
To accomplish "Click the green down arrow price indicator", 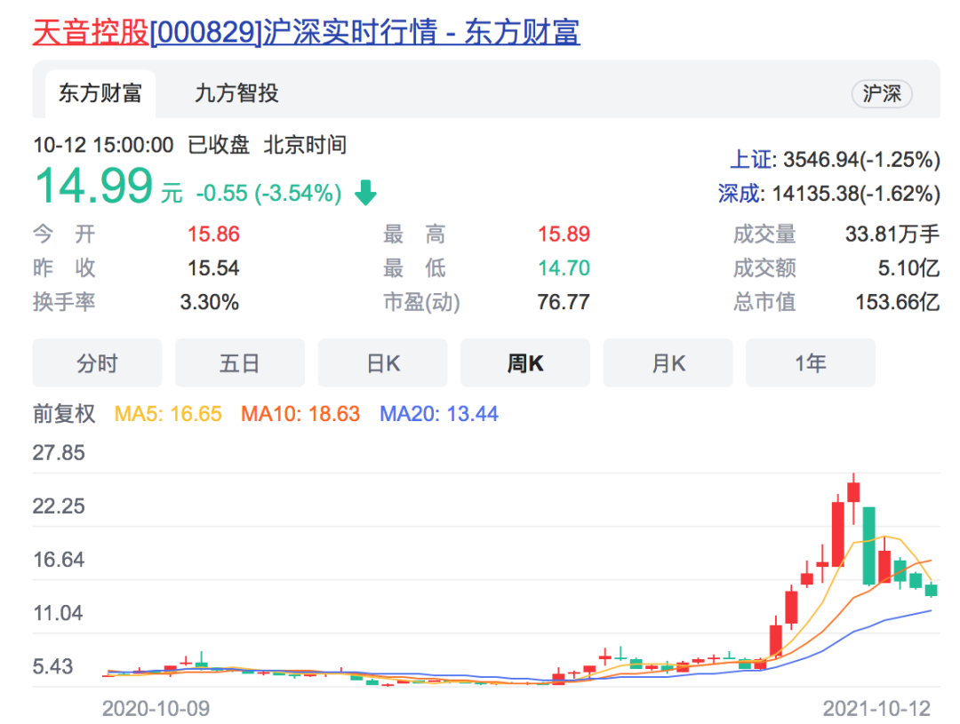I will tap(367, 191).
